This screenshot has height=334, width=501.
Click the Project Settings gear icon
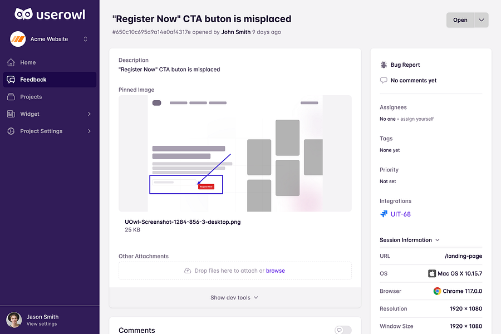[11, 131]
